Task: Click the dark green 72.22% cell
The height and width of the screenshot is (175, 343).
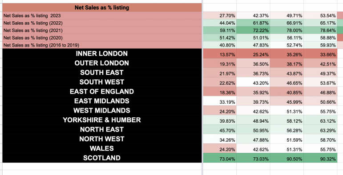Action: coord(253,30)
